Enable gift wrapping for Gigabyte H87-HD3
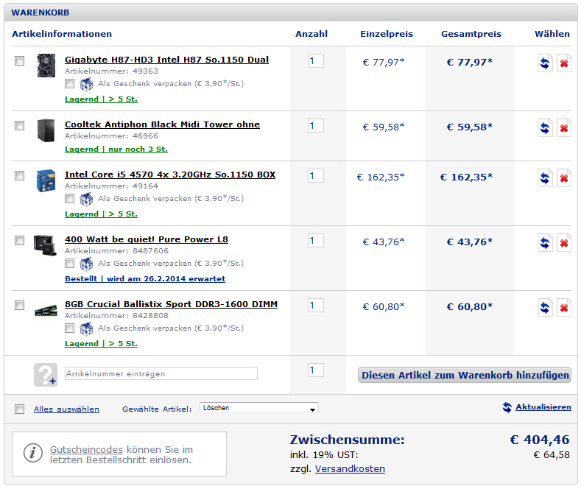581x489 pixels. coord(69,84)
